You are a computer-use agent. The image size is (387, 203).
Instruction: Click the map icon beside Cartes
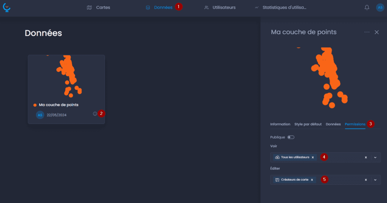(89, 8)
